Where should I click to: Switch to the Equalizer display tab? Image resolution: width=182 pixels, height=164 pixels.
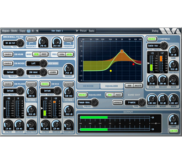112,86
